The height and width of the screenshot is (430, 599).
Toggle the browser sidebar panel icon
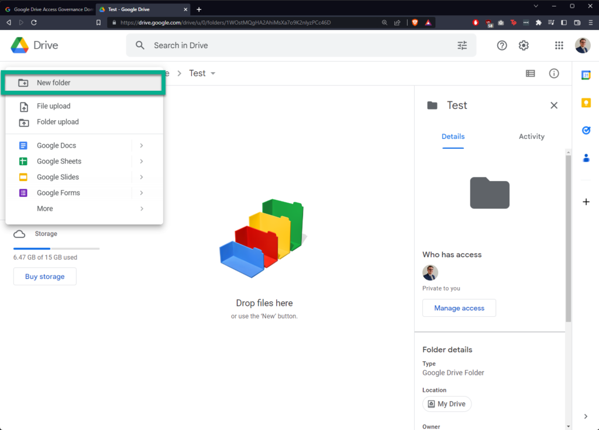(564, 23)
